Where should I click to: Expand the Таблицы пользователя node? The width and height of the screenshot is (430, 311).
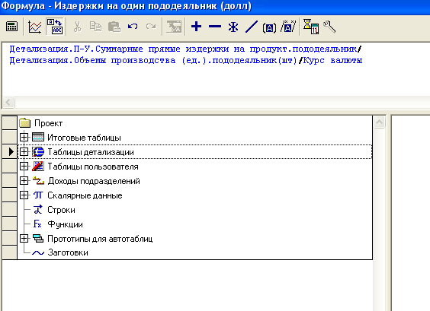coord(24,166)
